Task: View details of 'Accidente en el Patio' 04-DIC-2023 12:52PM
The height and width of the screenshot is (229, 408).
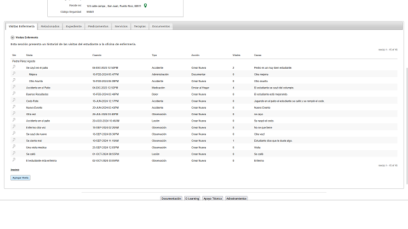Action: [x=14, y=87]
